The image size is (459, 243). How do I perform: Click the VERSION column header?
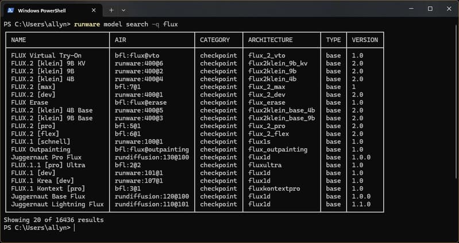[x=365, y=40]
